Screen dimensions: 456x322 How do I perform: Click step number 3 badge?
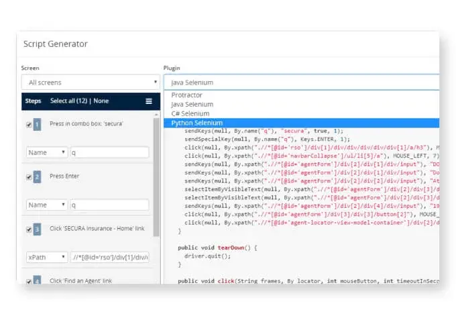[38, 229]
